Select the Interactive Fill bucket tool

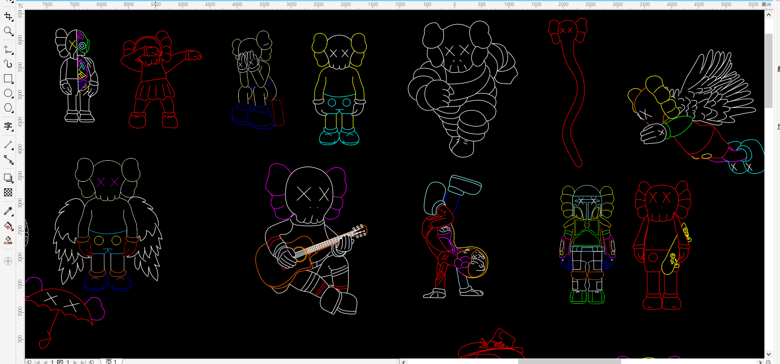tap(8, 226)
